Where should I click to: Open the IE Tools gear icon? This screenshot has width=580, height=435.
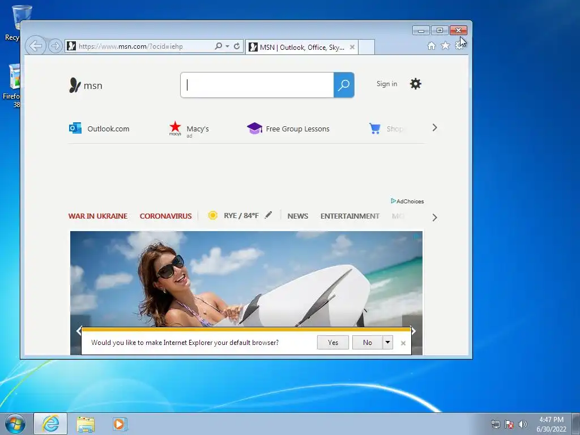[459, 45]
